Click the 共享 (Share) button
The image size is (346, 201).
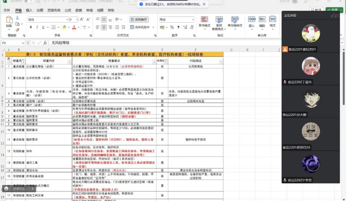(334, 10)
